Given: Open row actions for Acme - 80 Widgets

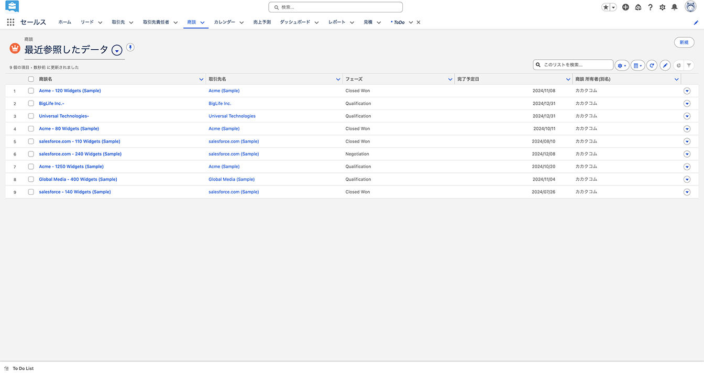Looking at the screenshot, I should pyautogui.click(x=687, y=129).
